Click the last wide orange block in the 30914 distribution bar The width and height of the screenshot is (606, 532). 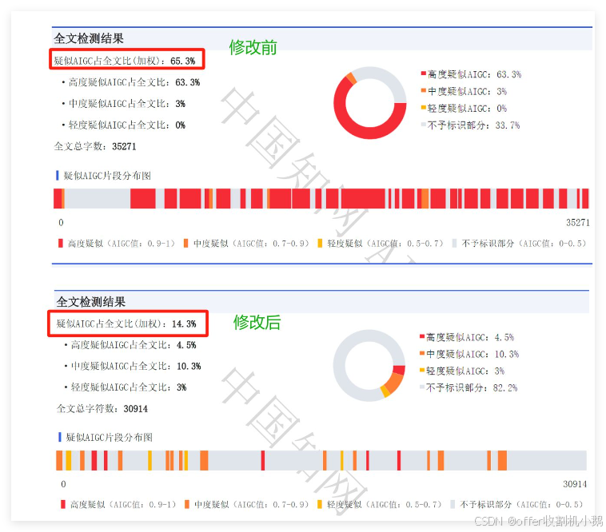click(x=502, y=460)
